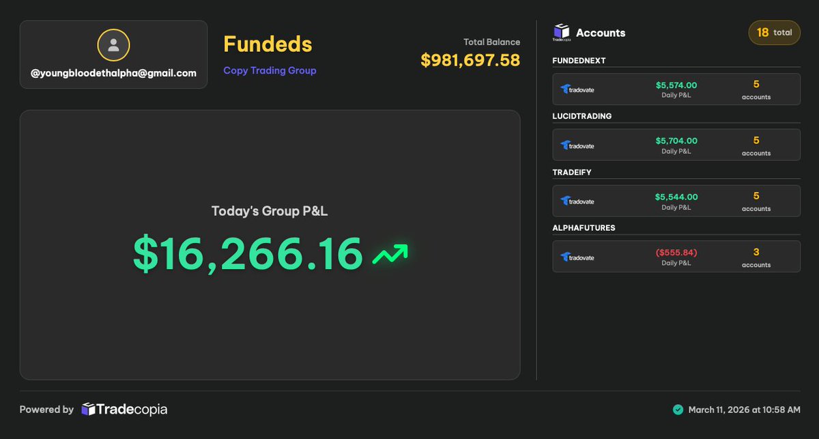Select the youngbloodethalpha@gmail.com email text
The width and height of the screenshot is (819, 439).
point(113,73)
